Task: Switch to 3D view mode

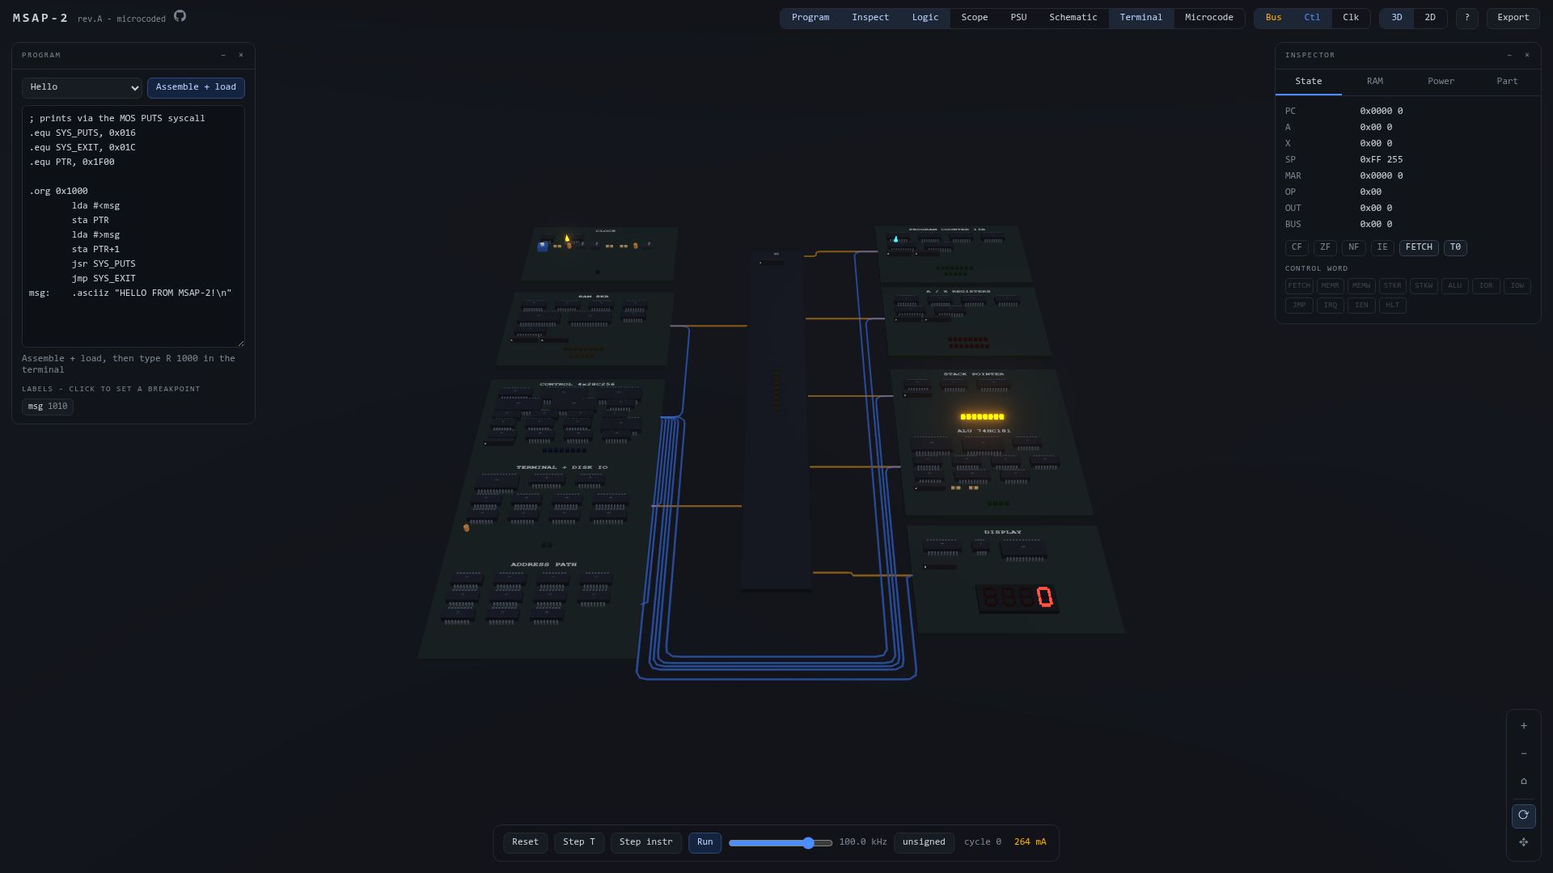Action: [1397, 18]
